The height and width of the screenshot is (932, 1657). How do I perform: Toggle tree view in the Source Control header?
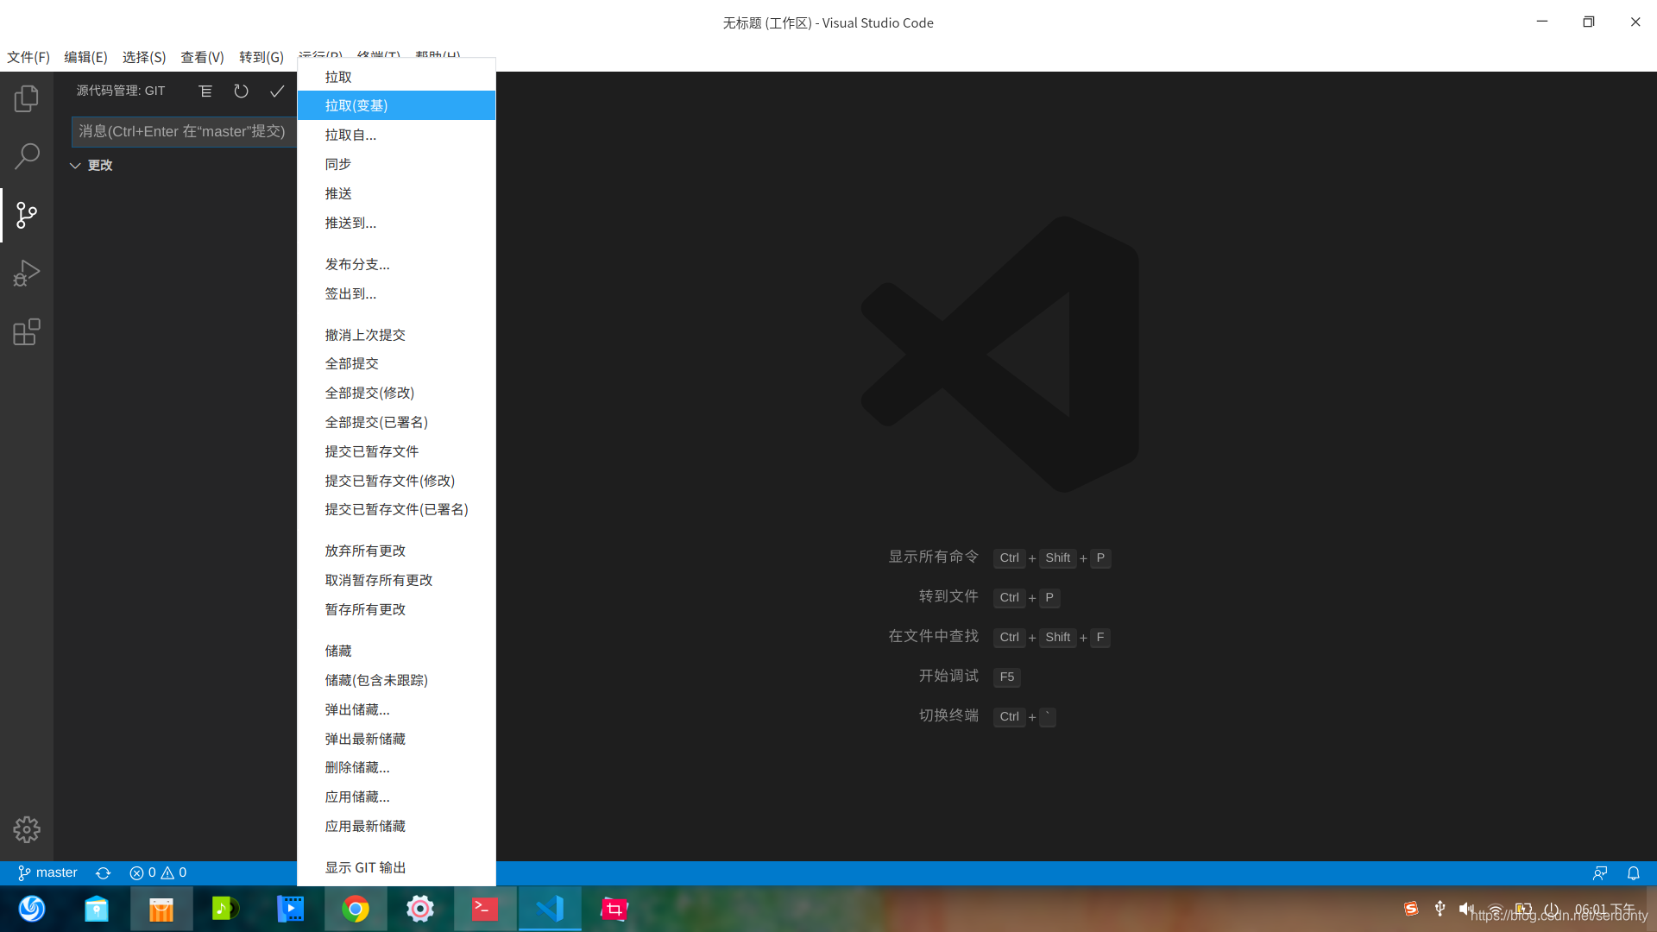point(205,91)
